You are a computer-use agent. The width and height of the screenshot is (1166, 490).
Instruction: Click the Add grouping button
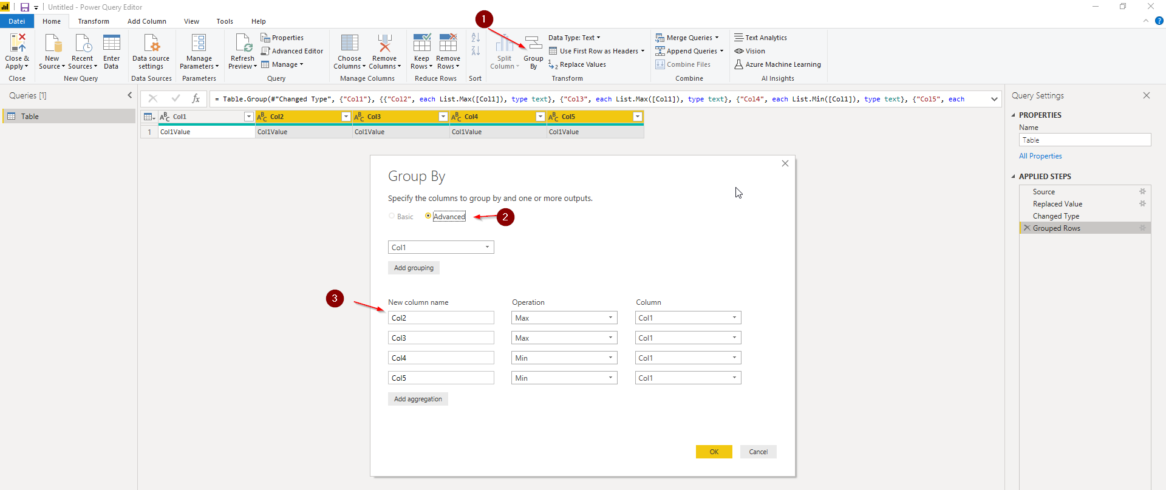(414, 268)
